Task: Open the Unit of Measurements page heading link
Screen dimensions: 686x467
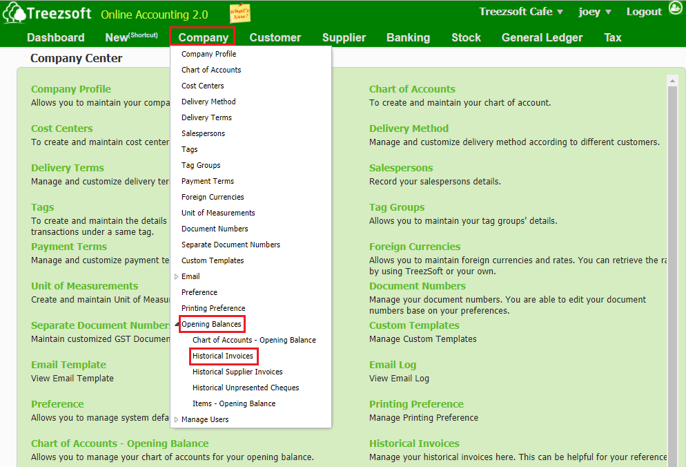Action: click(x=84, y=286)
